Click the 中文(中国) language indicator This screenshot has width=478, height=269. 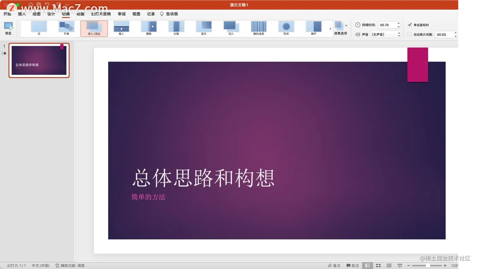click(40, 266)
